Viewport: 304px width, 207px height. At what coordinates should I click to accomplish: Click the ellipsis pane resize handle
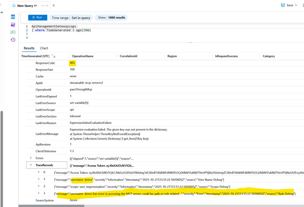pyautogui.click(x=190, y=42)
